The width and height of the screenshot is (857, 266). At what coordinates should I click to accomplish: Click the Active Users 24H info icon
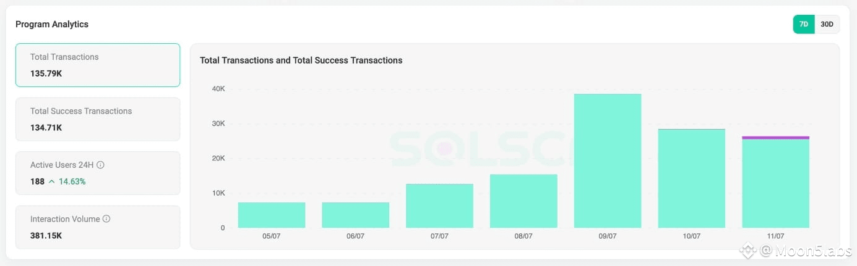pyautogui.click(x=100, y=165)
